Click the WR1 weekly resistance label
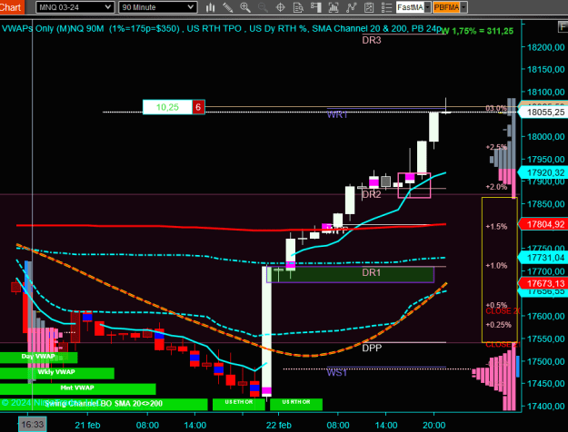The image size is (568, 432). click(x=337, y=114)
